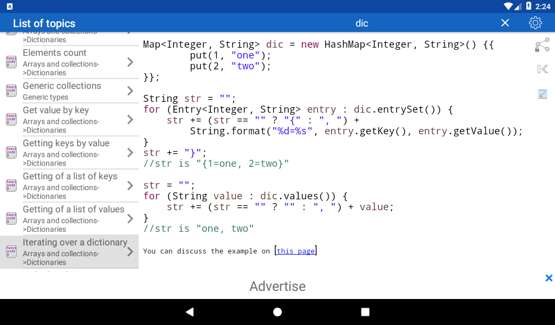The image size is (555, 325).
Task: Close the Advertise banner
Action: [549, 278]
